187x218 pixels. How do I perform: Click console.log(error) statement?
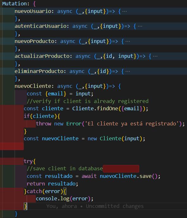65,199
